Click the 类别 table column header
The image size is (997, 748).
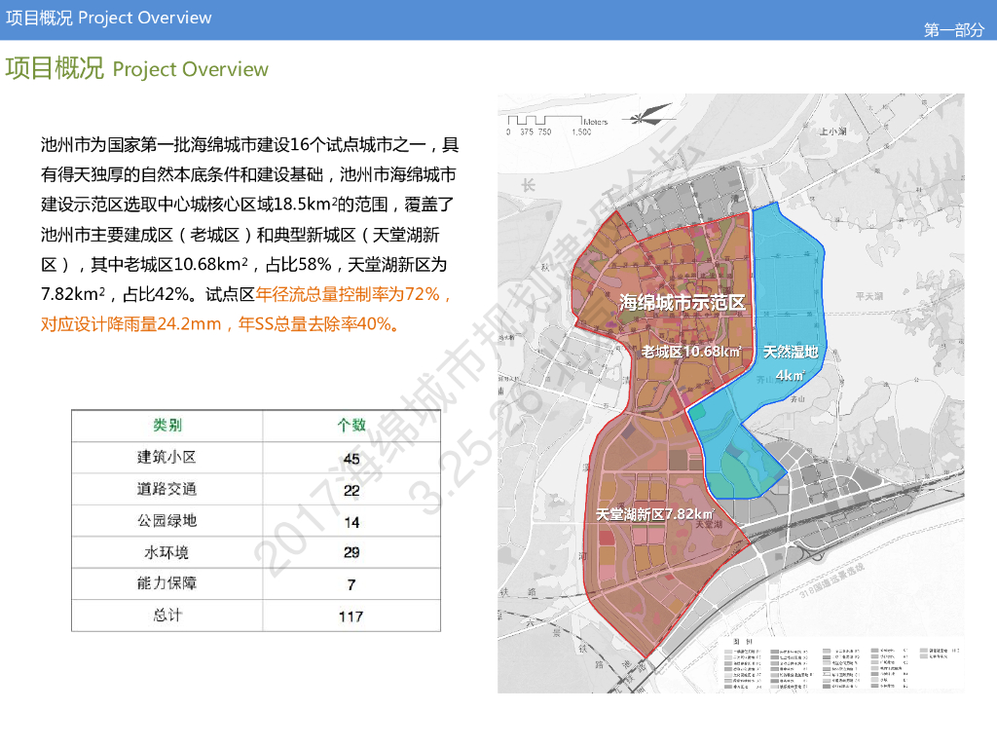pos(166,426)
